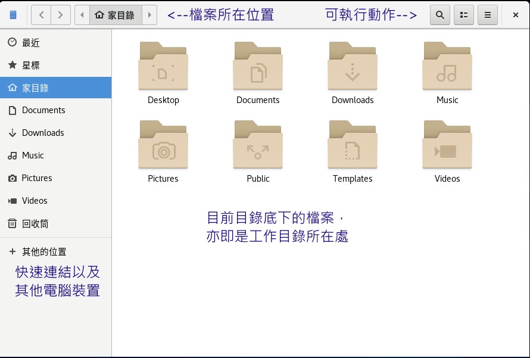Open the Downloads folder icon
The width and height of the screenshot is (530, 358).
(353, 66)
